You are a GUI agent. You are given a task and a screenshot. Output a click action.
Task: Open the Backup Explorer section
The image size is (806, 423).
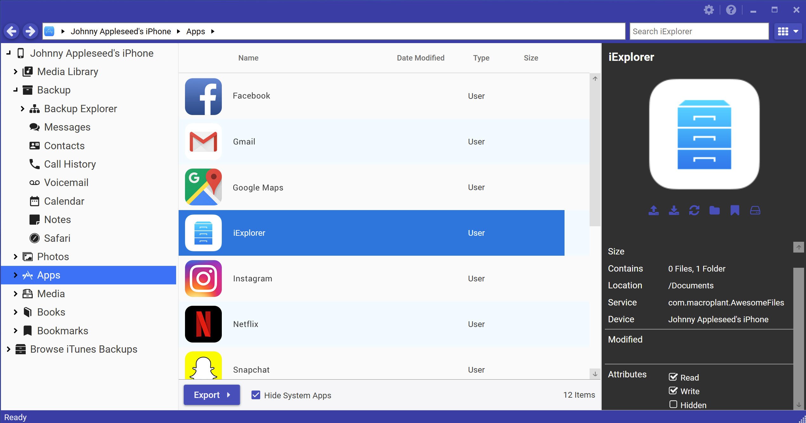(x=81, y=109)
